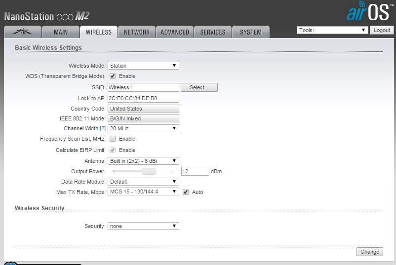Click the Output Power slider handle

(x=149, y=171)
